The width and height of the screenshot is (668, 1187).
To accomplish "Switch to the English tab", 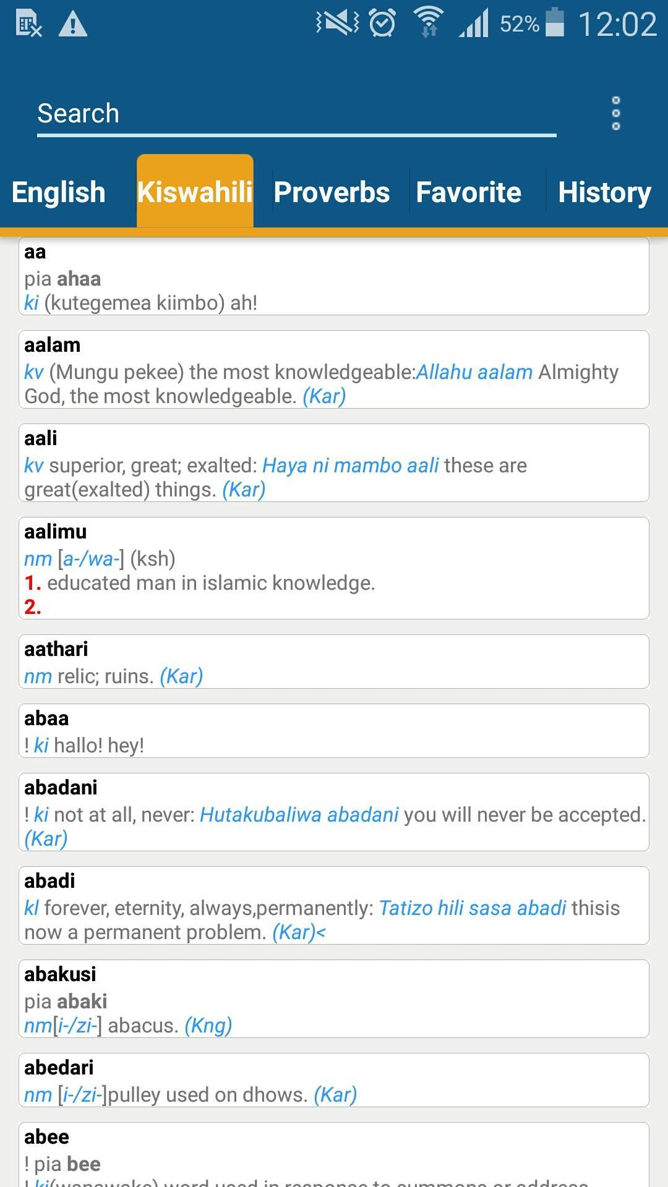I will click(59, 192).
